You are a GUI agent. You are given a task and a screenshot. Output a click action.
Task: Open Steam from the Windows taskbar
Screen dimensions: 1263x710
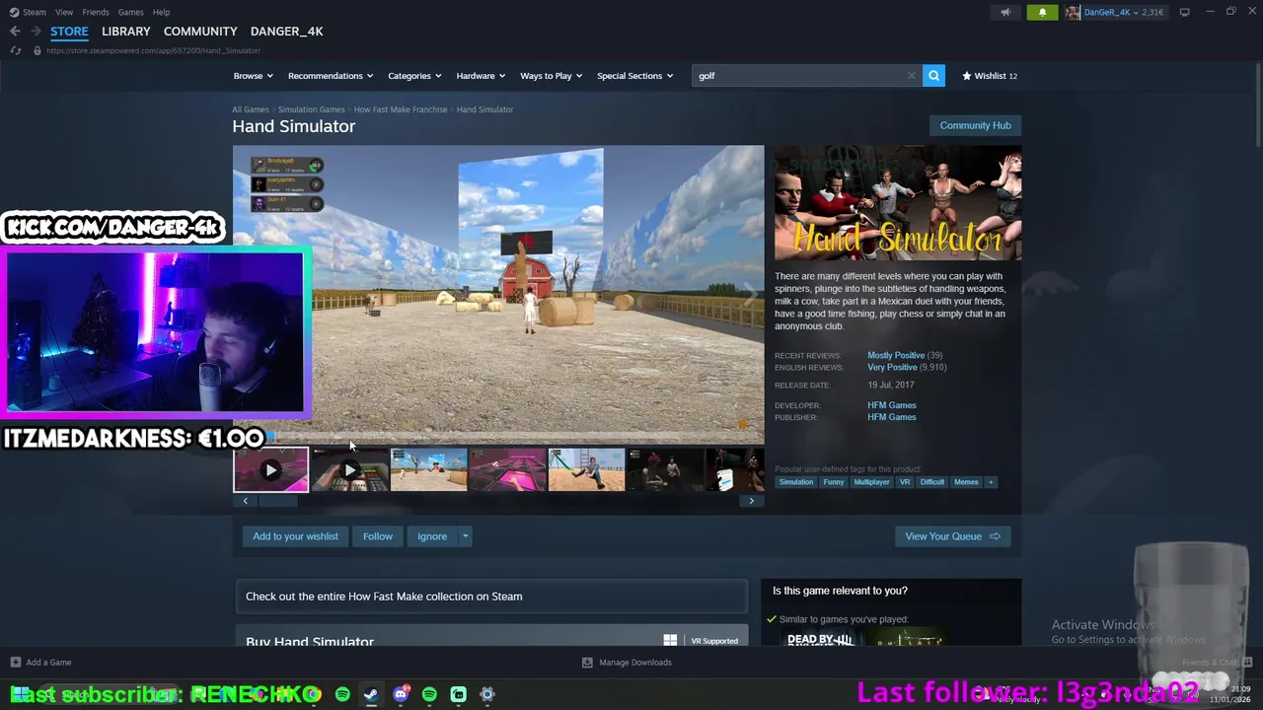click(x=371, y=694)
